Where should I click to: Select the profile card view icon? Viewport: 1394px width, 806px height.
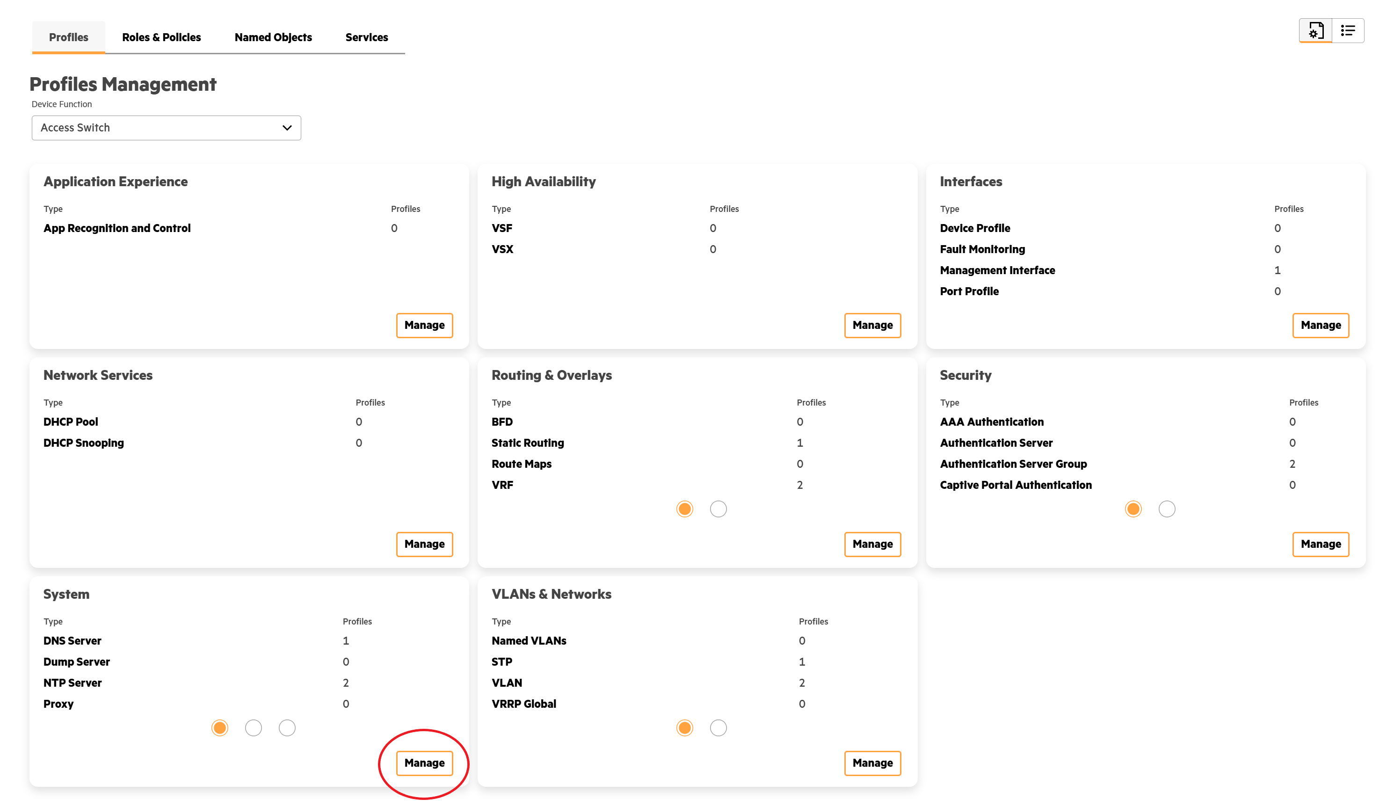coord(1315,30)
